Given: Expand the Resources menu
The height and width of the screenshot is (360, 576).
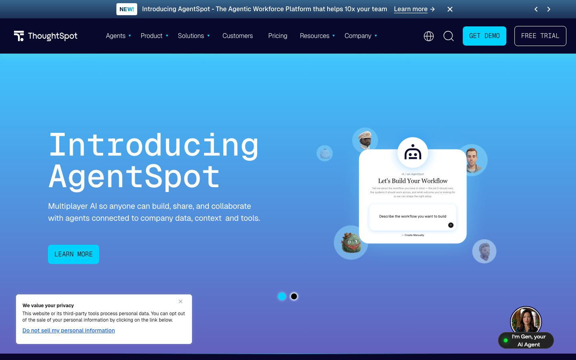Looking at the screenshot, I should point(317,36).
